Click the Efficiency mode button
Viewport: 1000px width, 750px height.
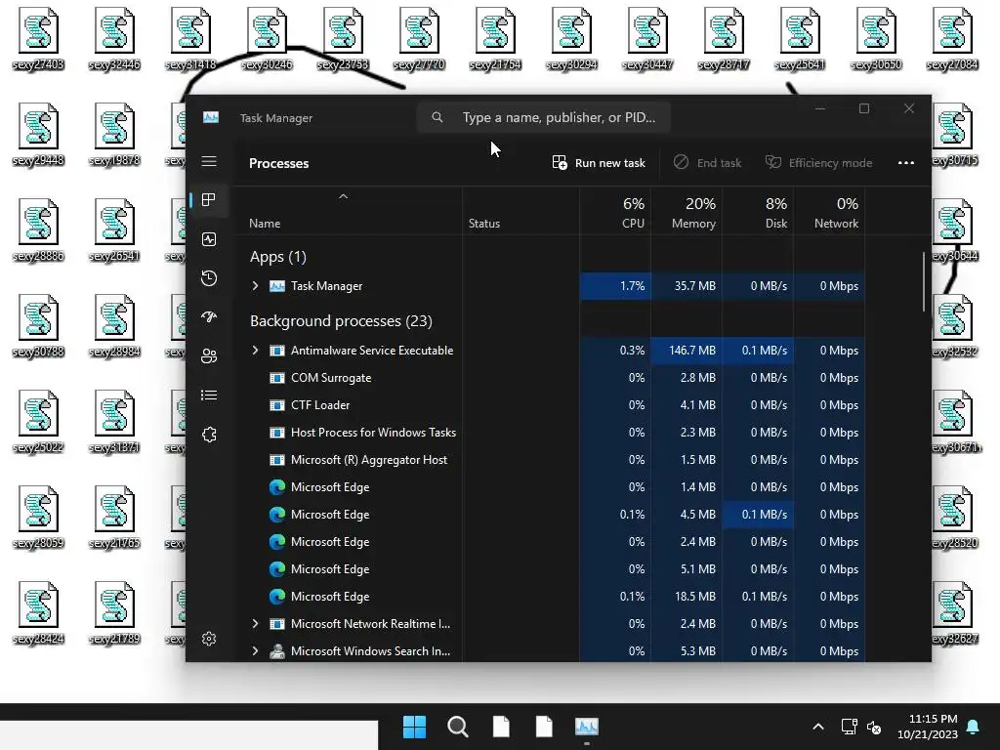[x=819, y=163]
